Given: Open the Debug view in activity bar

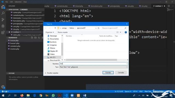Looking at the screenshot, I should click(3, 26).
